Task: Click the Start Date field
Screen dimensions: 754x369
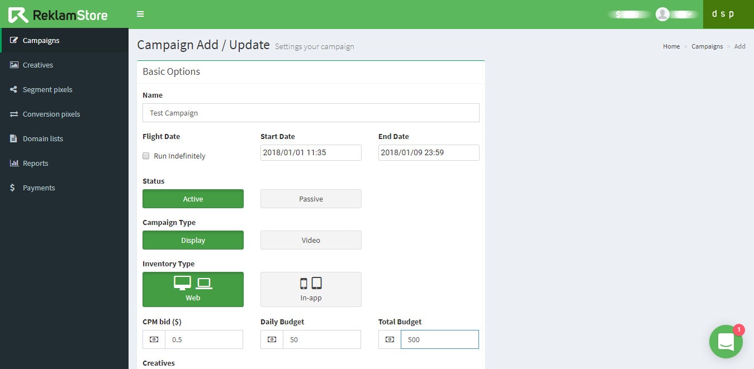Action: (x=311, y=152)
